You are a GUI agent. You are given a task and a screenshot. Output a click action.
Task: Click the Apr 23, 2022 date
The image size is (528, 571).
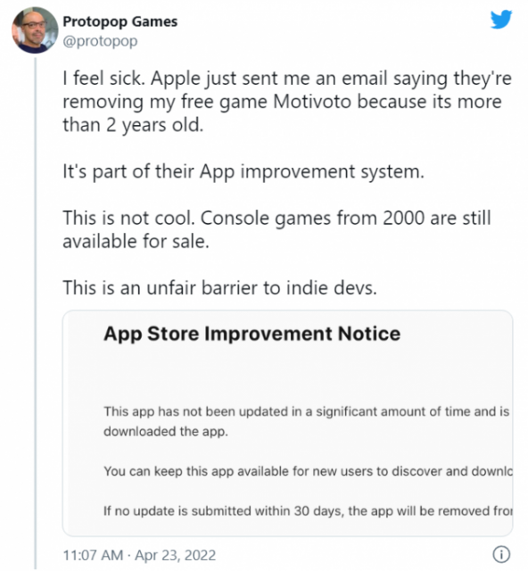(x=175, y=555)
